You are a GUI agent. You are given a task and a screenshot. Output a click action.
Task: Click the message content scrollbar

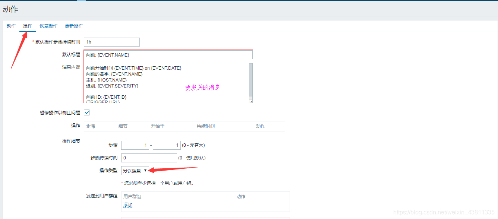pos(251,81)
